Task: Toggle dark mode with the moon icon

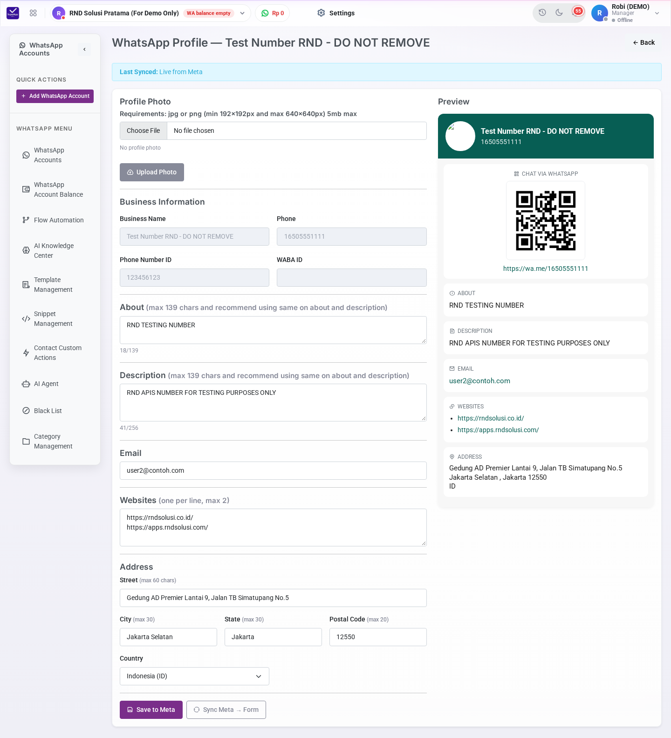Action: pyautogui.click(x=559, y=13)
